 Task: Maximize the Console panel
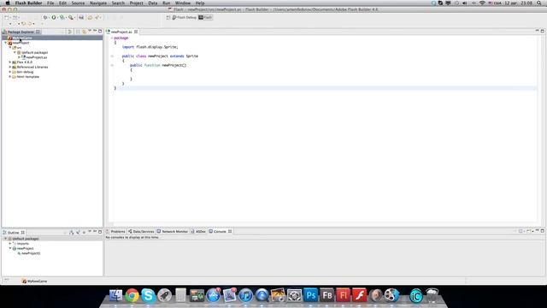click(543, 230)
